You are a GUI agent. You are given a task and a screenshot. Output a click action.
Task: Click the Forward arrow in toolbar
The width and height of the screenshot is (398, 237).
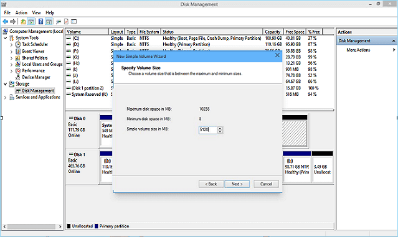[x=12, y=22]
